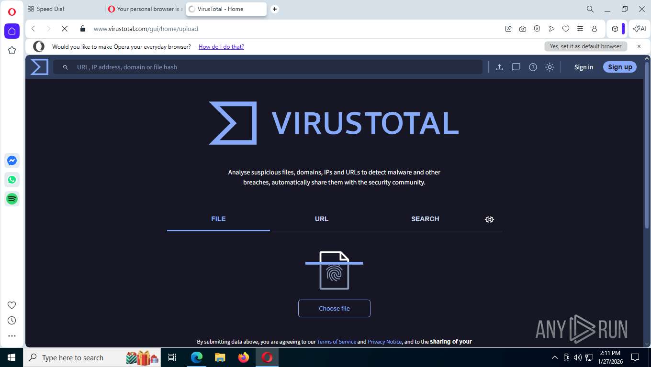Toggle the VirusTotal light/dark theme
The image size is (651, 367).
coord(550,67)
